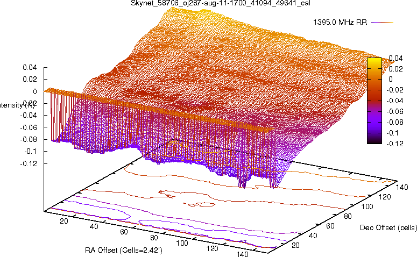Click the Intensity (K) axis label
417x257 pixels.
17,105
